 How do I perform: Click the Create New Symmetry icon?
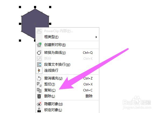click(39, 45)
